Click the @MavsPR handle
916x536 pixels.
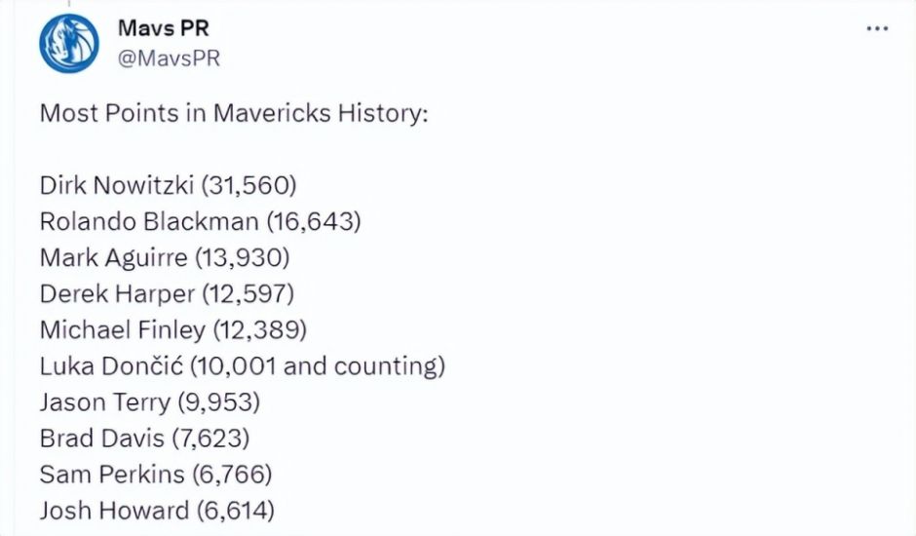(x=169, y=58)
